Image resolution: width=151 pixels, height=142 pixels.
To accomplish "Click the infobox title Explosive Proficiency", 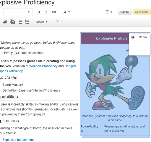I will tap(112, 38).
